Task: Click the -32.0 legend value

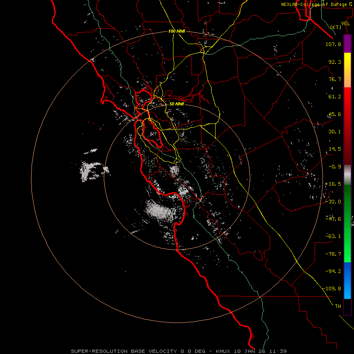Action: [333, 202]
